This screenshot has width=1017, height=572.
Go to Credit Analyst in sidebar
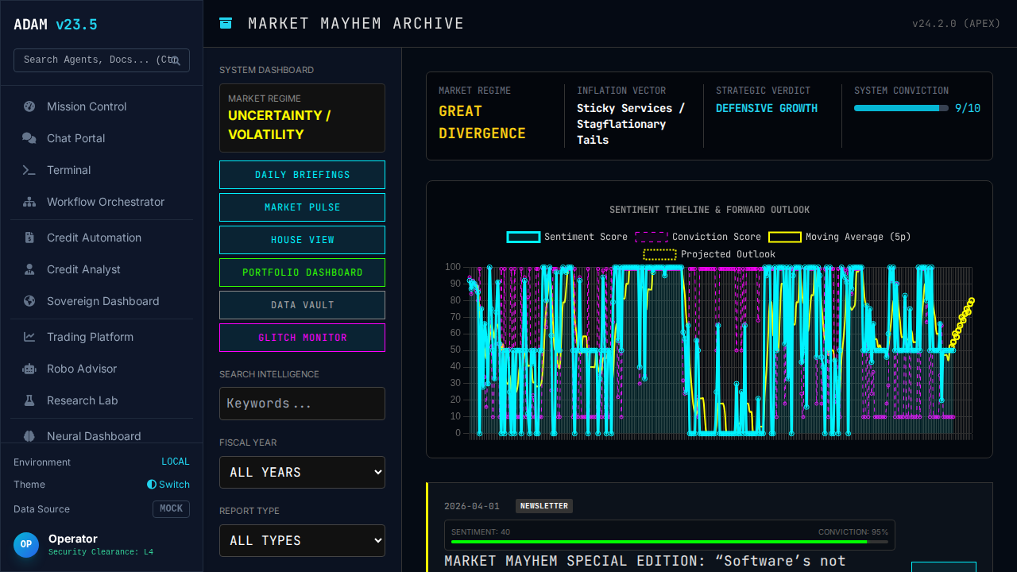[83, 269]
